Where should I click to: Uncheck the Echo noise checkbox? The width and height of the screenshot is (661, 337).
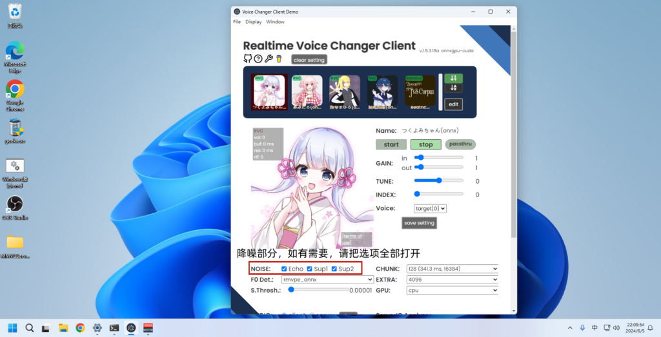pos(284,269)
